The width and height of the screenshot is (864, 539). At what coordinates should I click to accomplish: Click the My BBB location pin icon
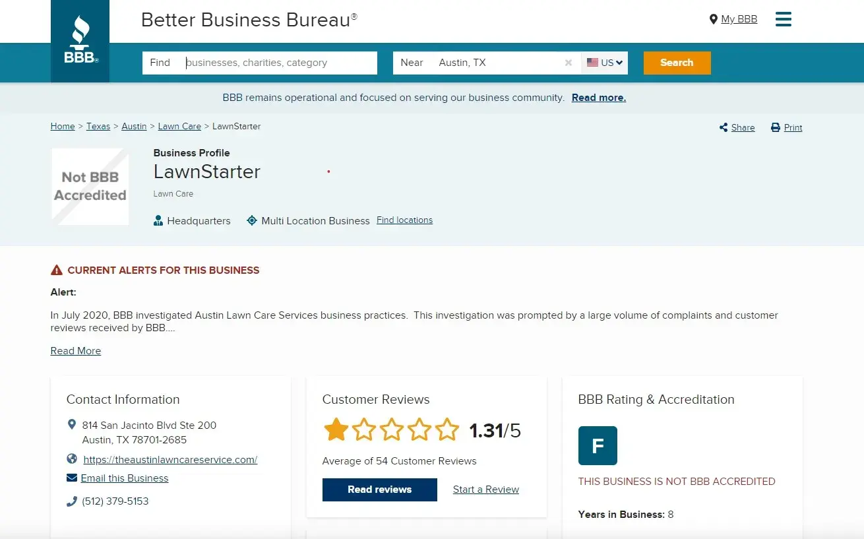click(x=713, y=19)
